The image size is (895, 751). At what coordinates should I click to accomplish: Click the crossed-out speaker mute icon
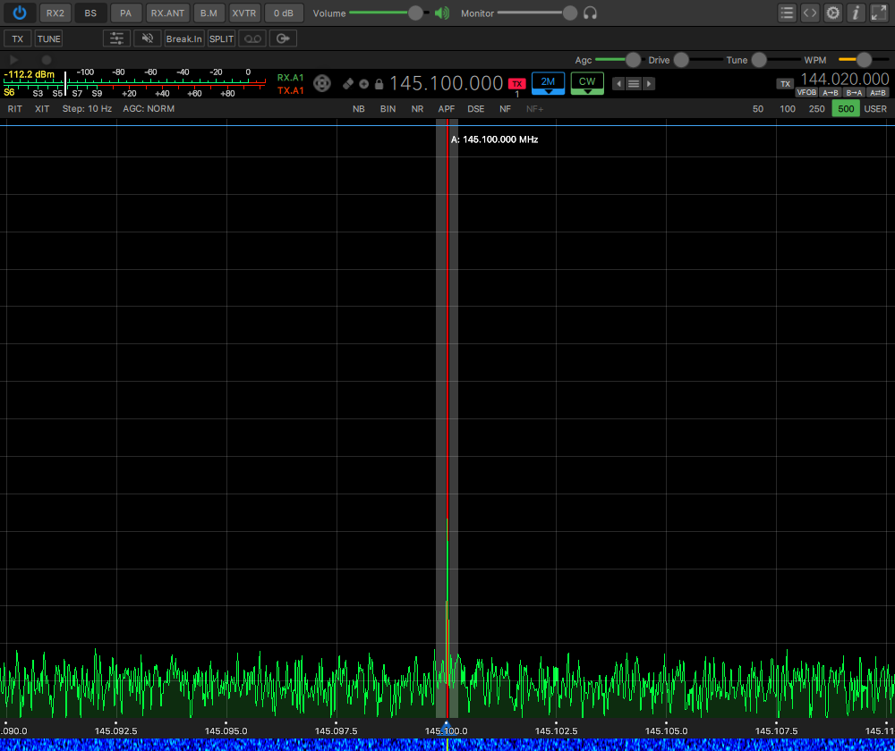pyautogui.click(x=148, y=38)
